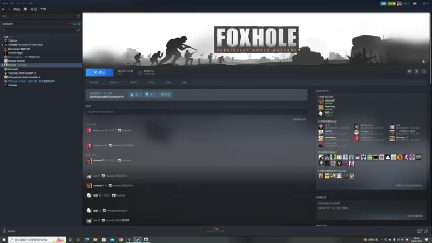Open Fhuang friend entry
This screenshot has width=432, height=243.
404,139
